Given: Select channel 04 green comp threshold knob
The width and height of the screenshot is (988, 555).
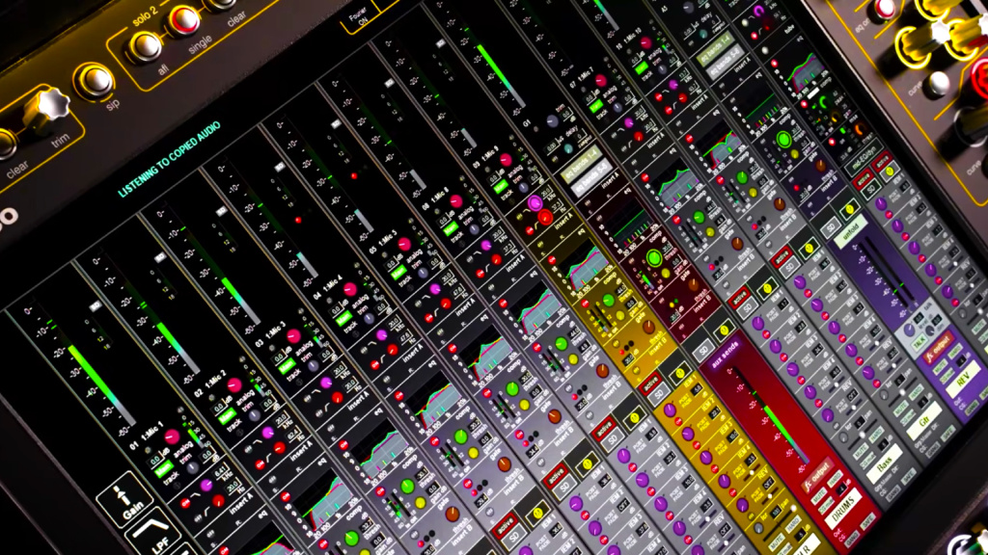Looking at the screenshot, I should point(461,436).
